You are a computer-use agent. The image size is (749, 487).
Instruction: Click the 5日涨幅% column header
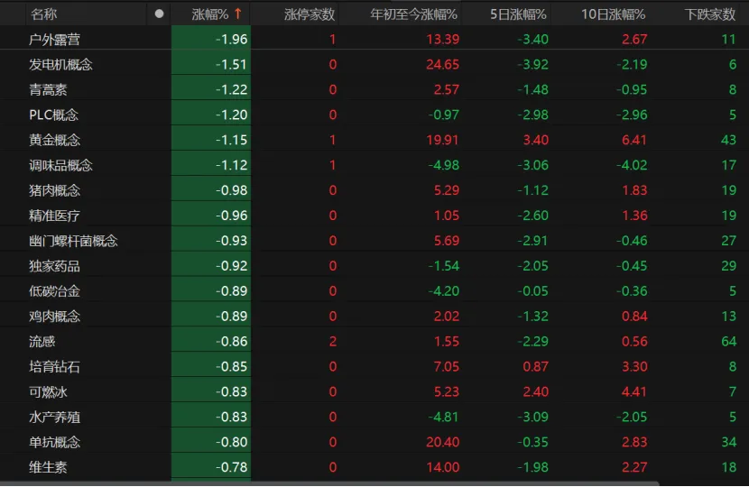518,14
